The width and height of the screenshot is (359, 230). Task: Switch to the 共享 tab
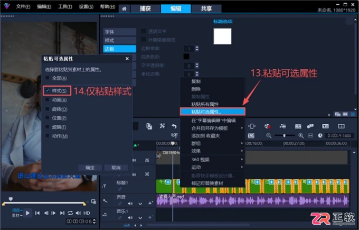[206, 8]
